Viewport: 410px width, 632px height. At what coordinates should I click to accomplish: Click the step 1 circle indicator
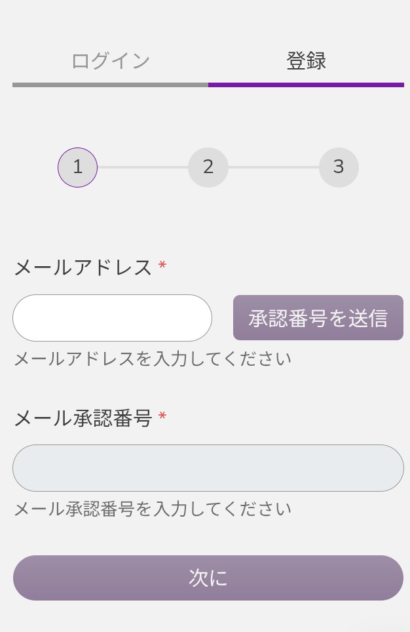point(77,167)
